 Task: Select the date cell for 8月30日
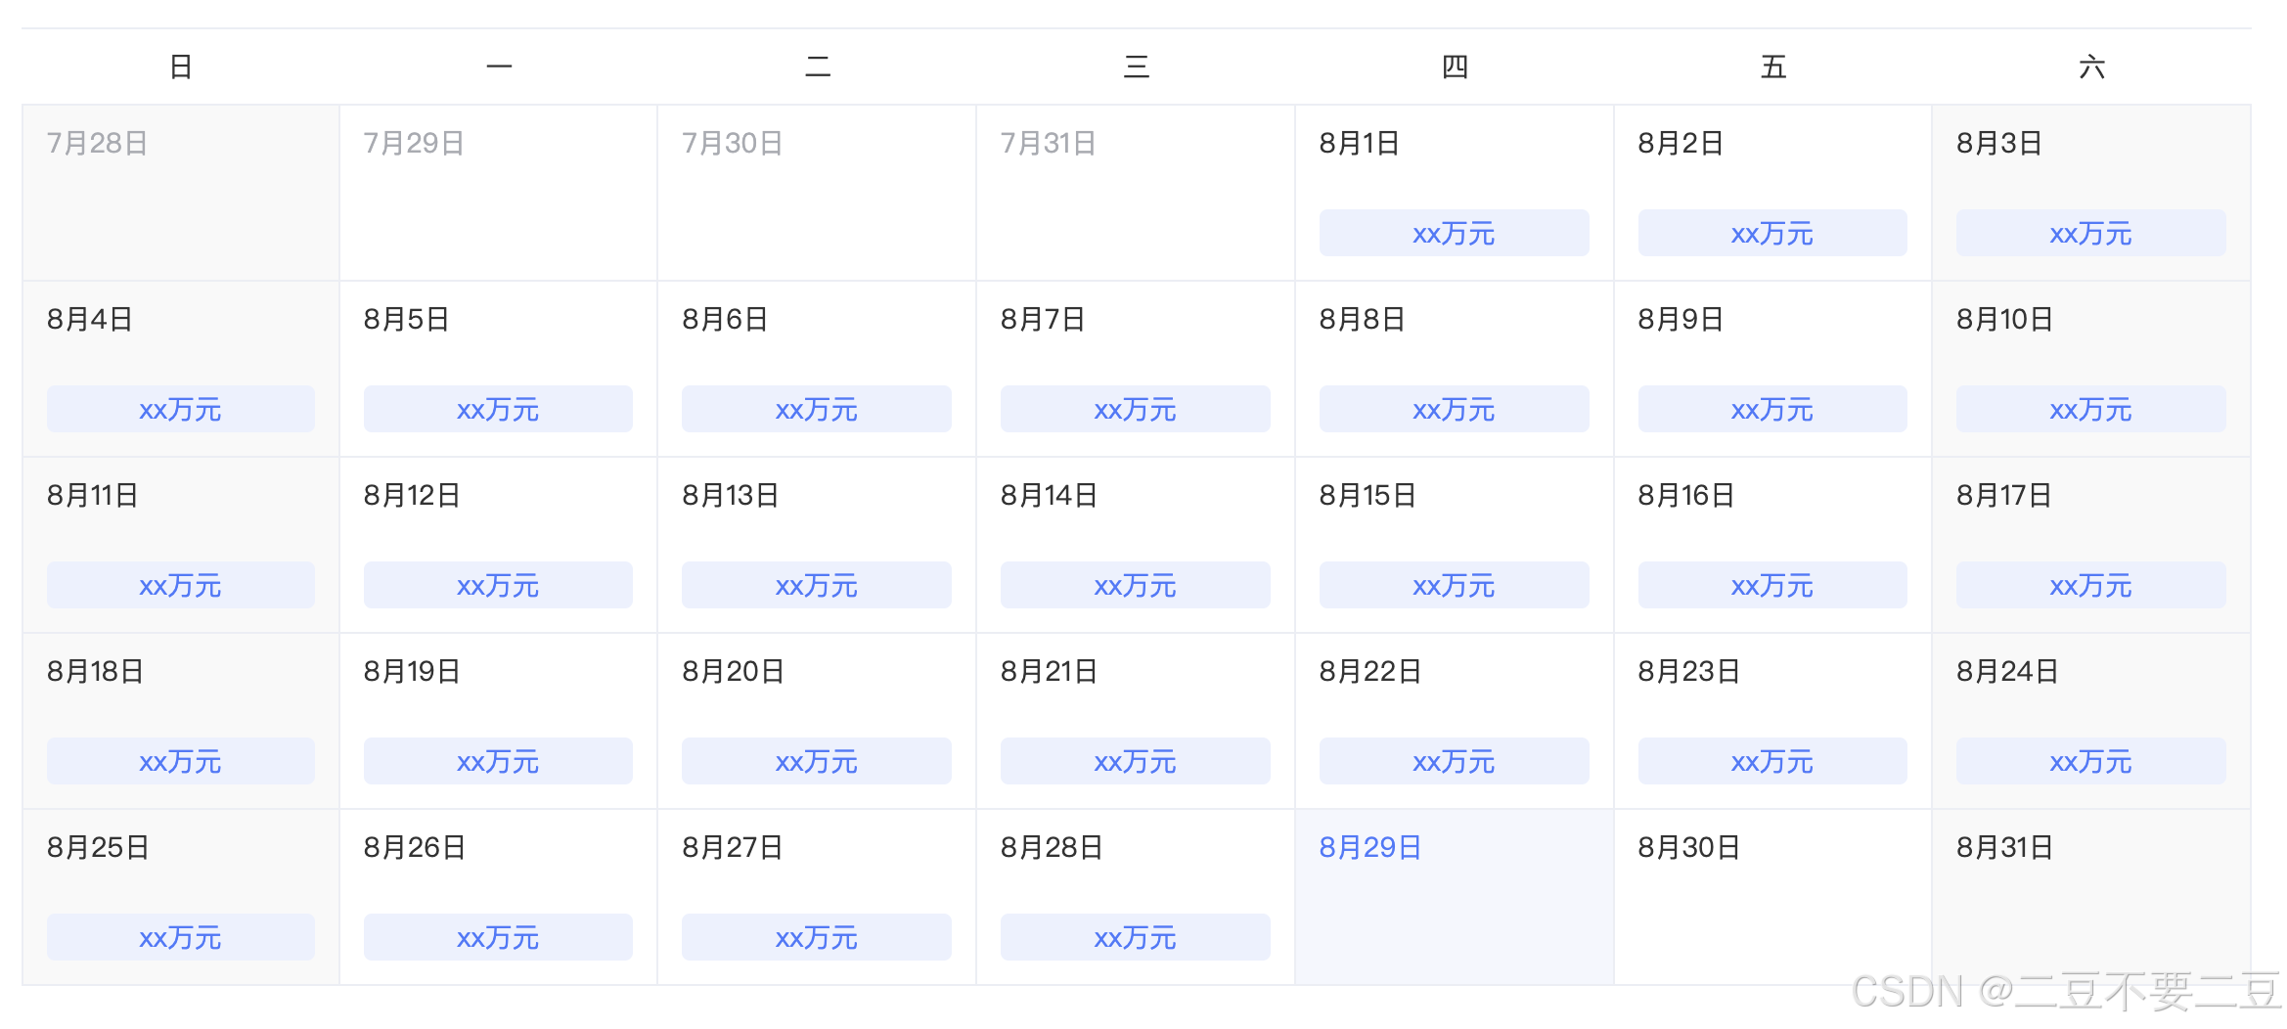click(x=1688, y=847)
